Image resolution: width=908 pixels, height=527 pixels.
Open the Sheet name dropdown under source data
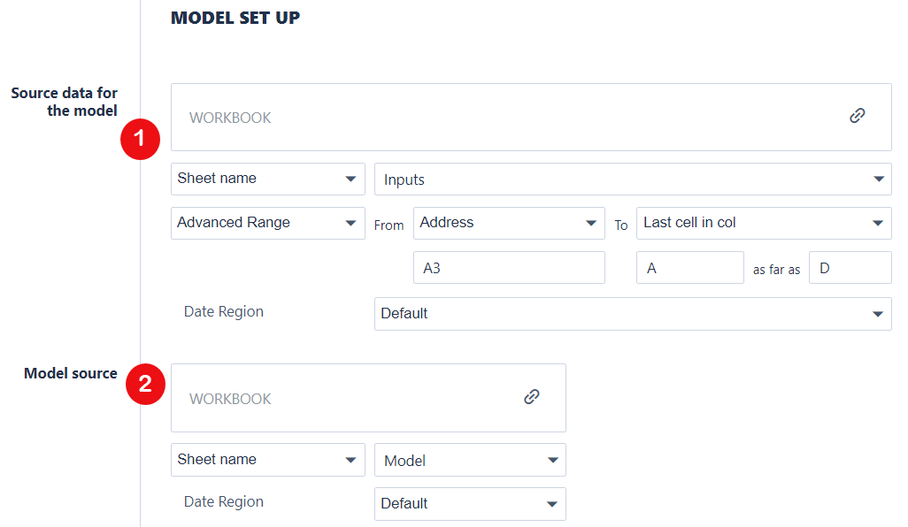pos(267,179)
